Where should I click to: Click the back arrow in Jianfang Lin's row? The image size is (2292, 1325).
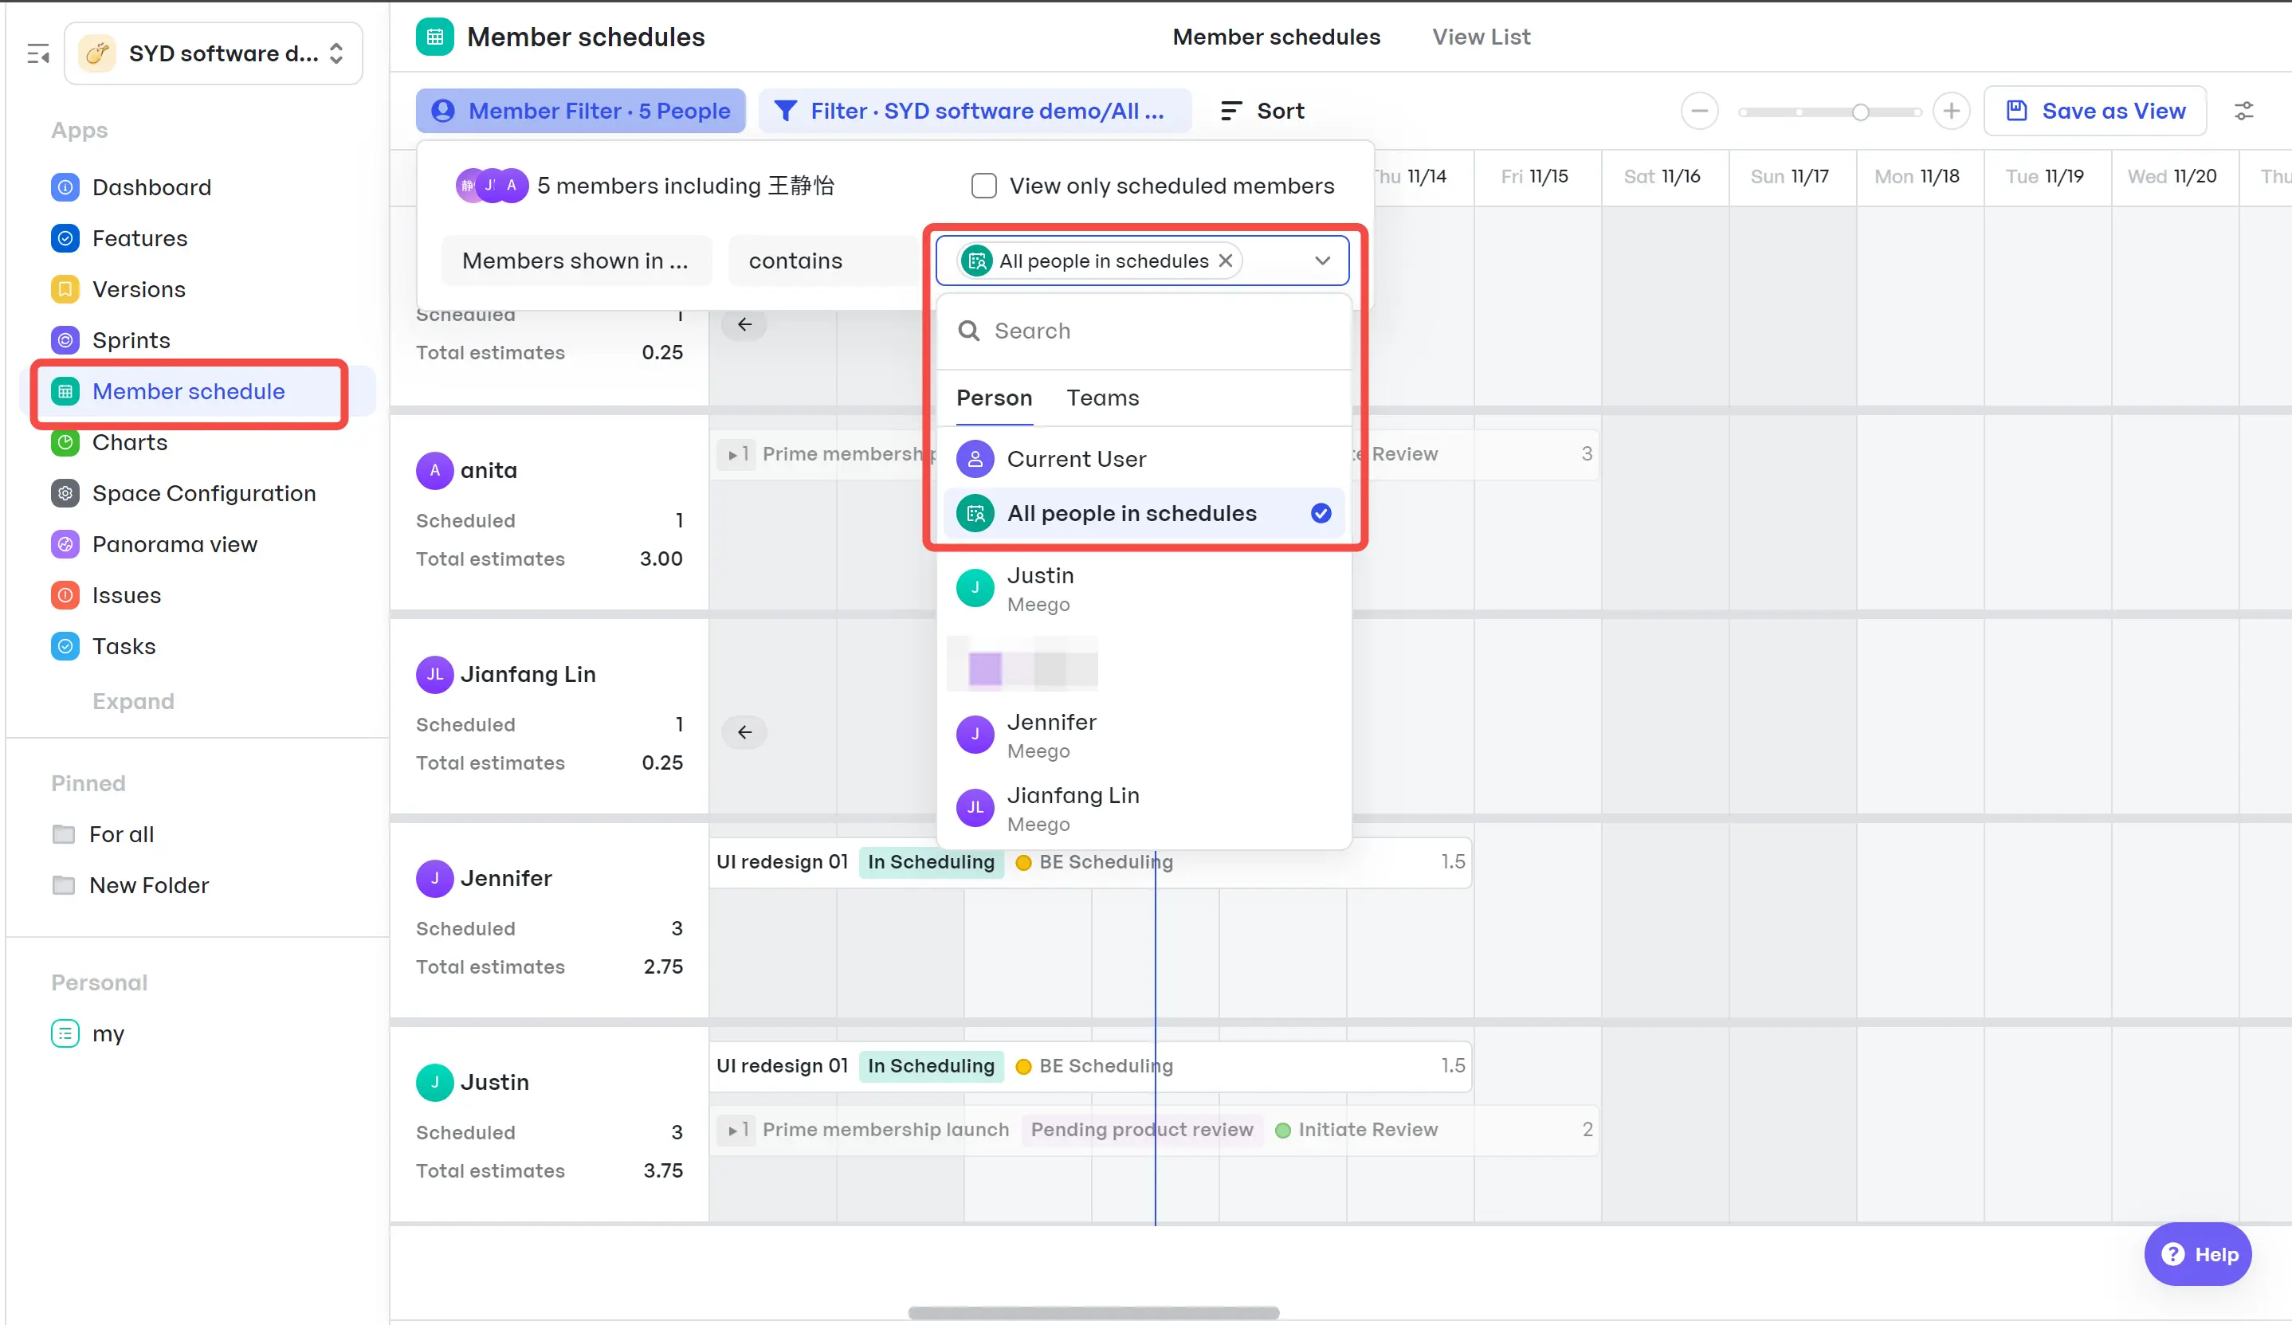744,732
